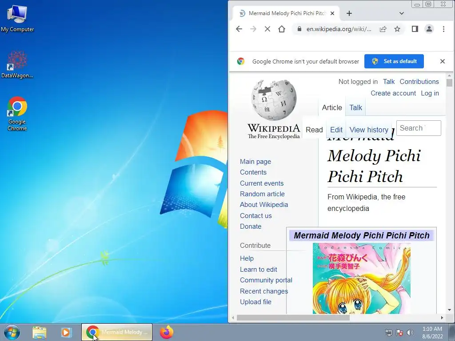Click the Donate link
The width and height of the screenshot is (455, 341).
click(251, 226)
